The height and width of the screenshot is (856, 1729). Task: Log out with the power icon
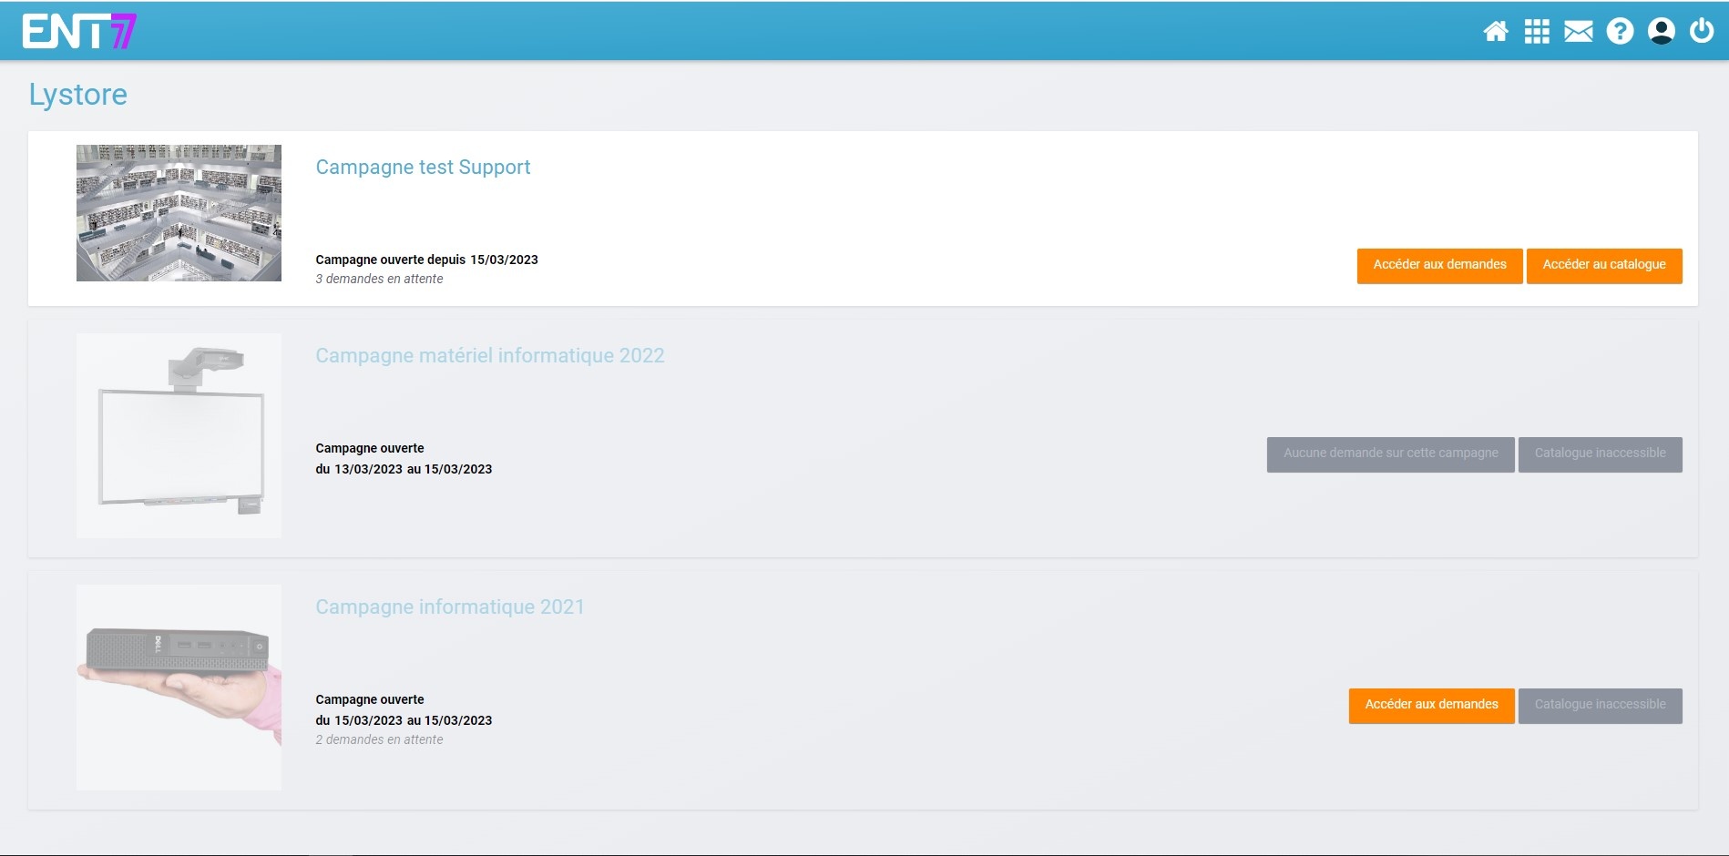point(1701,32)
